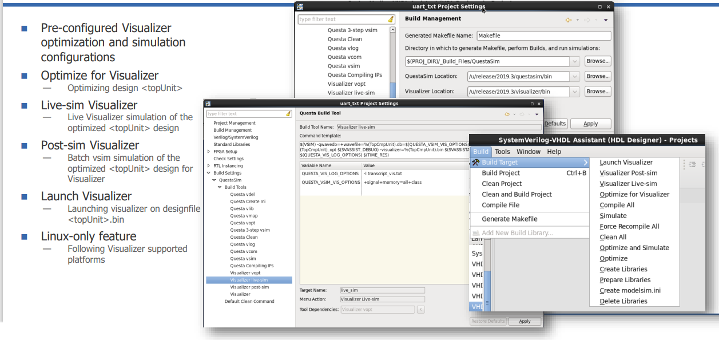The width and height of the screenshot is (719, 340).
Task: Select Launch Visualizer in the submenu
Action: [x=634, y=163]
